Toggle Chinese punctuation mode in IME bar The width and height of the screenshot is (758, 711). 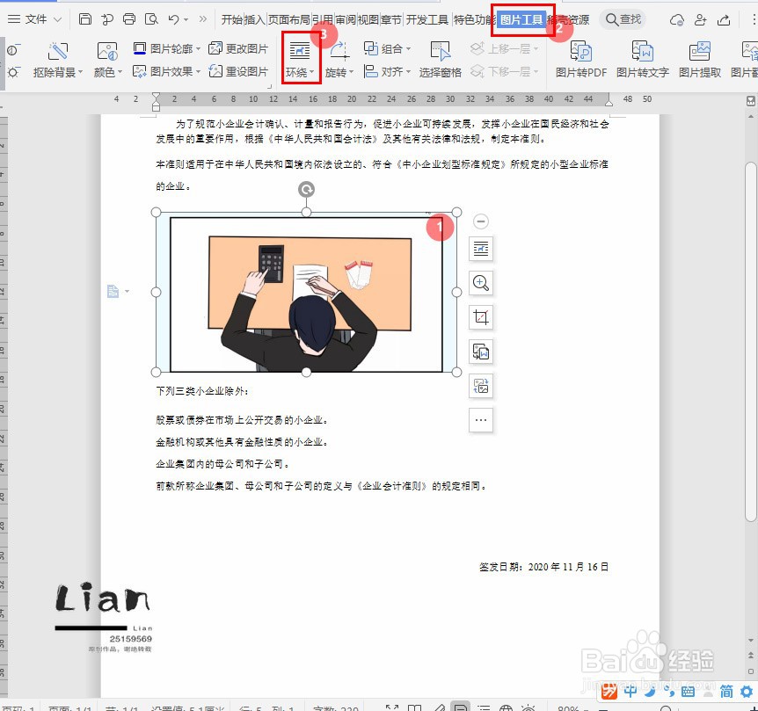[669, 691]
